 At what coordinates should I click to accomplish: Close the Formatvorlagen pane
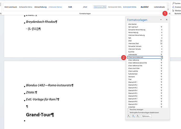(167, 20)
